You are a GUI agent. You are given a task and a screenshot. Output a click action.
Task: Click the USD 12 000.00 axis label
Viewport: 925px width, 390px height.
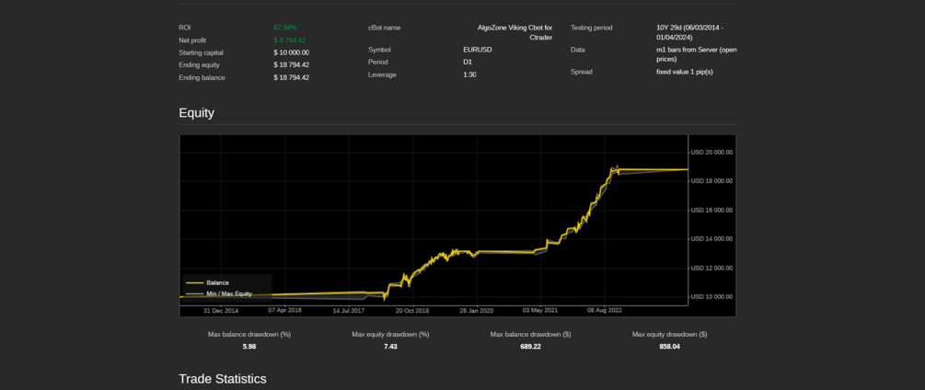point(712,268)
